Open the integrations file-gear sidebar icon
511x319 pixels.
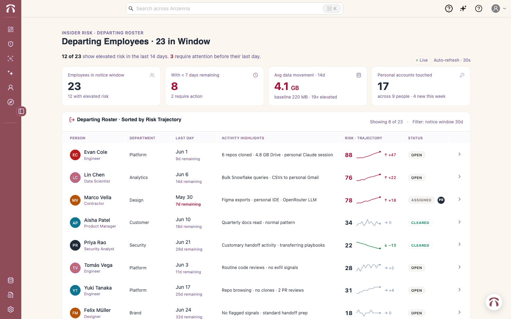[x=11, y=295]
